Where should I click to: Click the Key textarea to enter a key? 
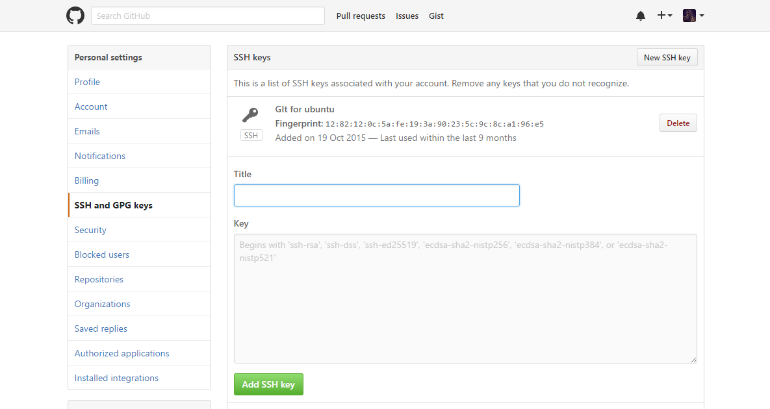[465, 299]
